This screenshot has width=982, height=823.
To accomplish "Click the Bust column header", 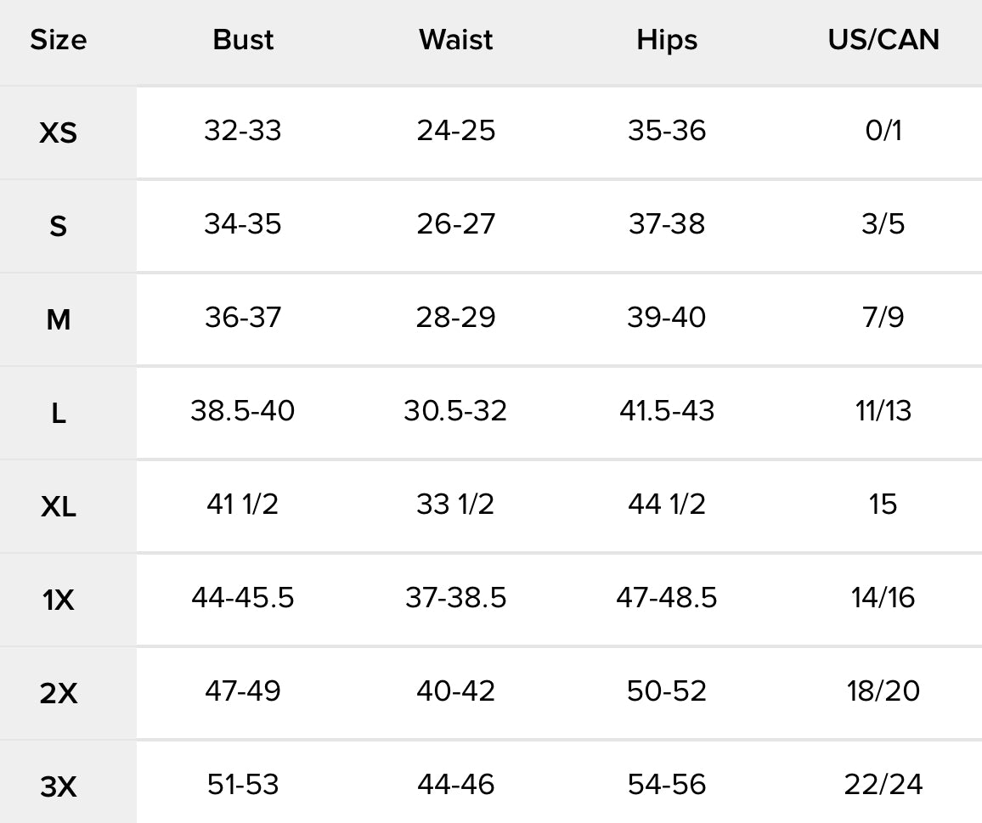I will click(x=243, y=40).
